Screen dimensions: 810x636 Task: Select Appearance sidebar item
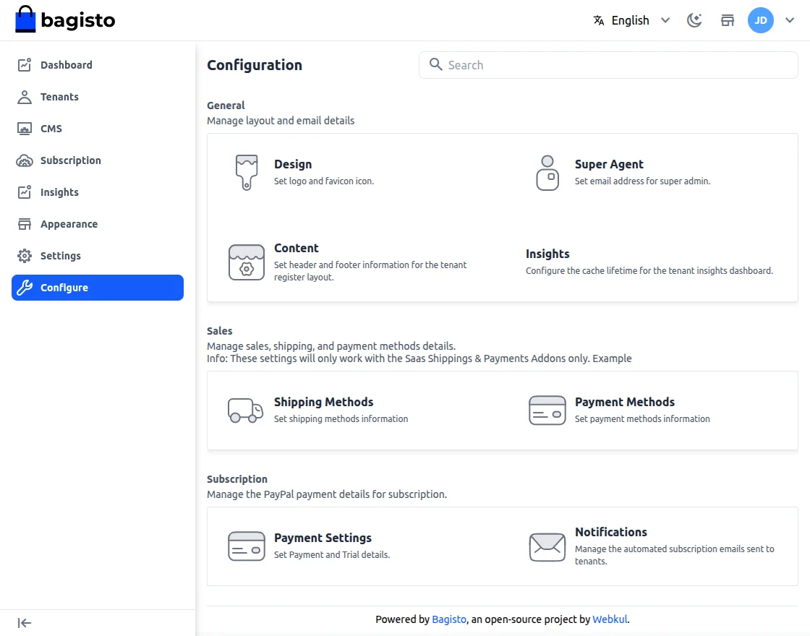(x=98, y=224)
